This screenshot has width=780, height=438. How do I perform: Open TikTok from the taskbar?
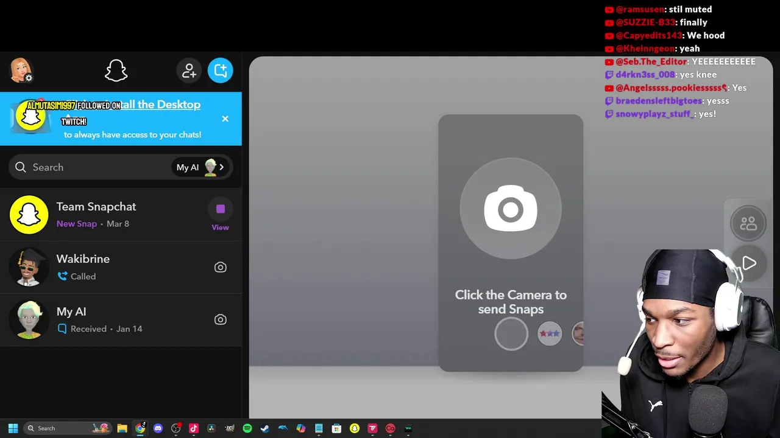pos(194,428)
